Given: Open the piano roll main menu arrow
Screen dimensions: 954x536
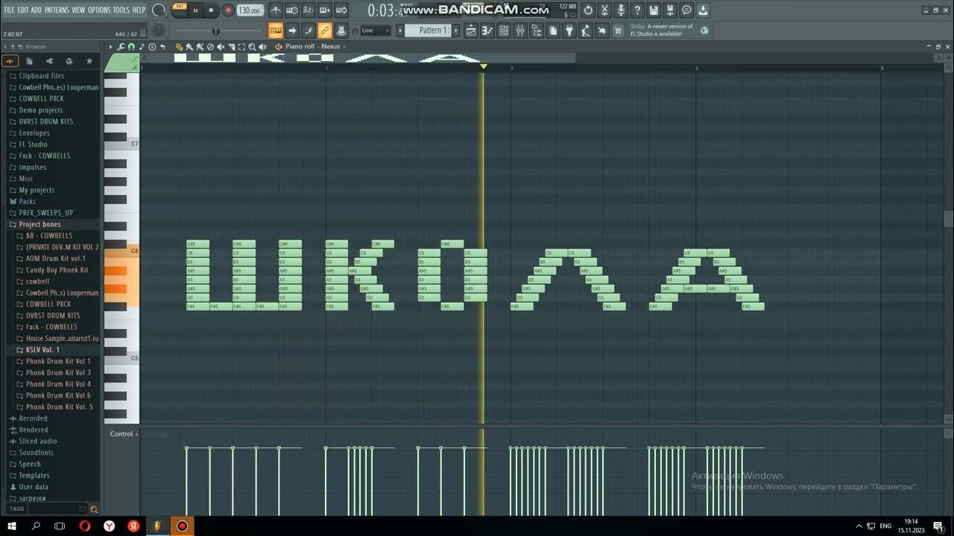Looking at the screenshot, I should pos(110,46).
